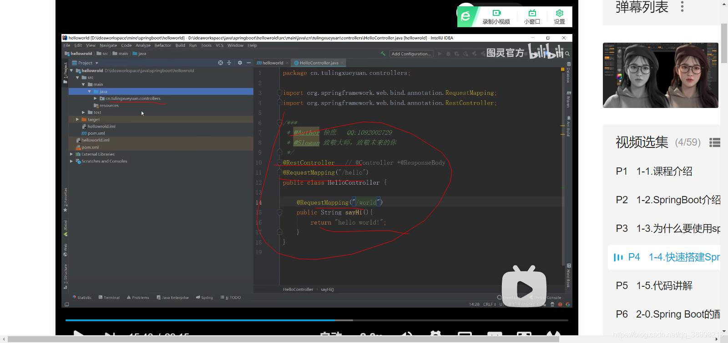
Task: Open the Structure side tool window
Action: tap(66, 276)
